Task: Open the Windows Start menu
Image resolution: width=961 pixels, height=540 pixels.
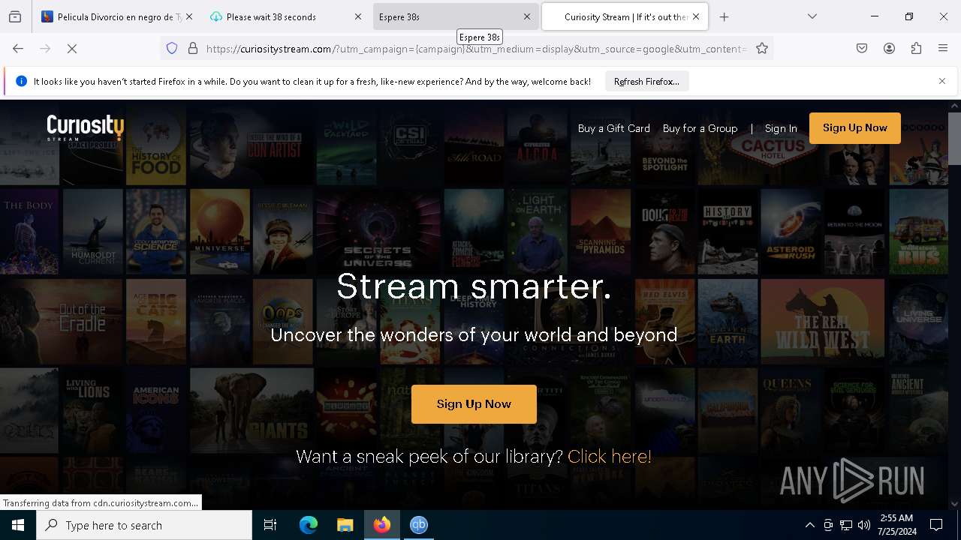Action: [18, 525]
